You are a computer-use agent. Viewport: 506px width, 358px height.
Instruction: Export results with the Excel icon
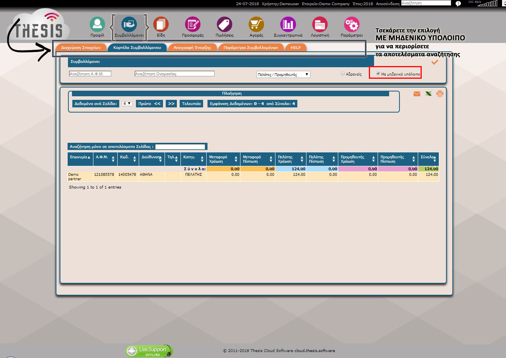click(428, 94)
